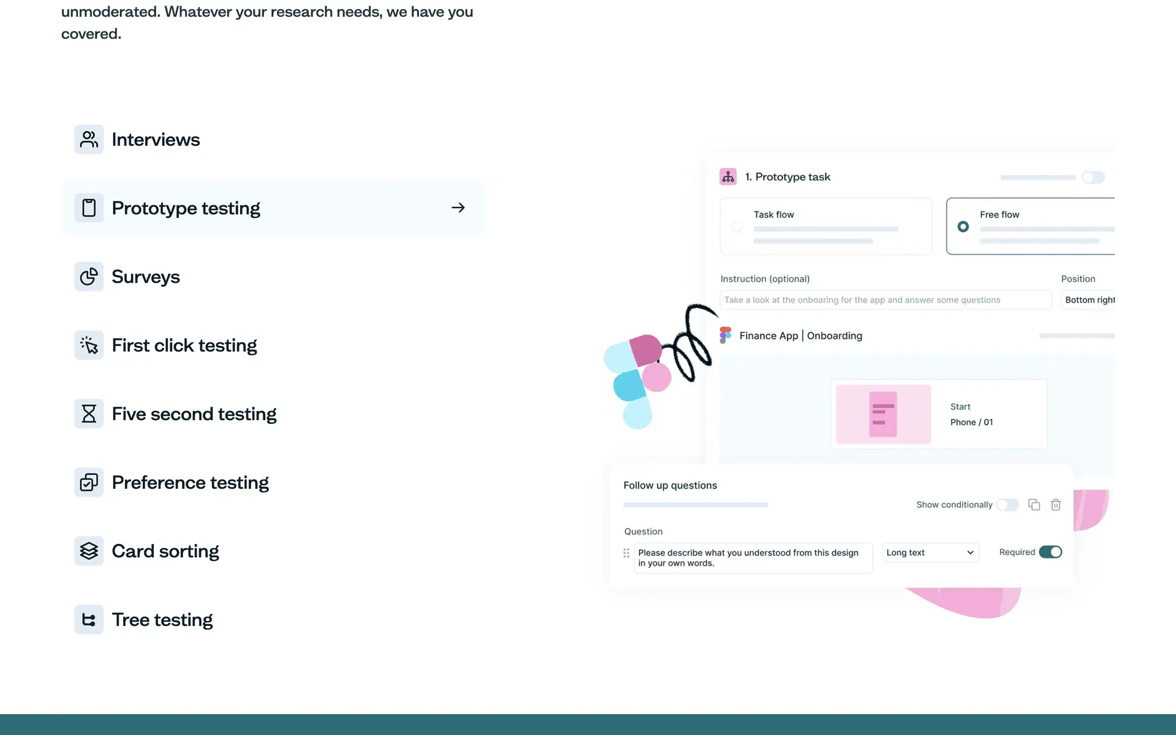Image resolution: width=1176 pixels, height=735 pixels.
Task: Click the Tree testing branch icon
Action: pos(89,620)
